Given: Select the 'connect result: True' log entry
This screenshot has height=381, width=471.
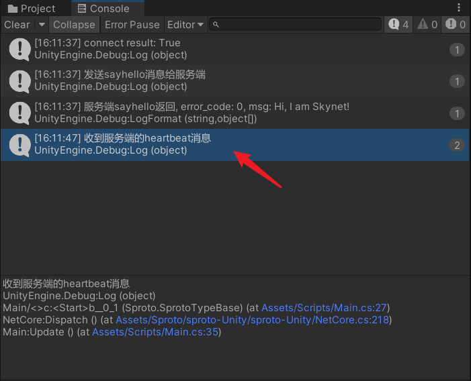Looking at the screenshot, I should point(235,49).
